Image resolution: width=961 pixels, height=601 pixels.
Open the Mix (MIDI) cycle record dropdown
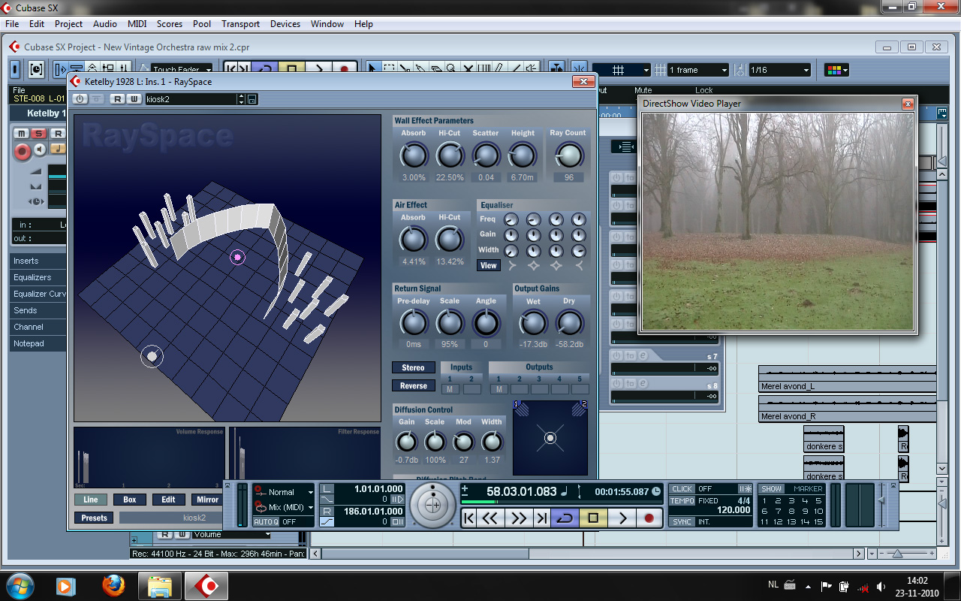click(x=284, y=507)
